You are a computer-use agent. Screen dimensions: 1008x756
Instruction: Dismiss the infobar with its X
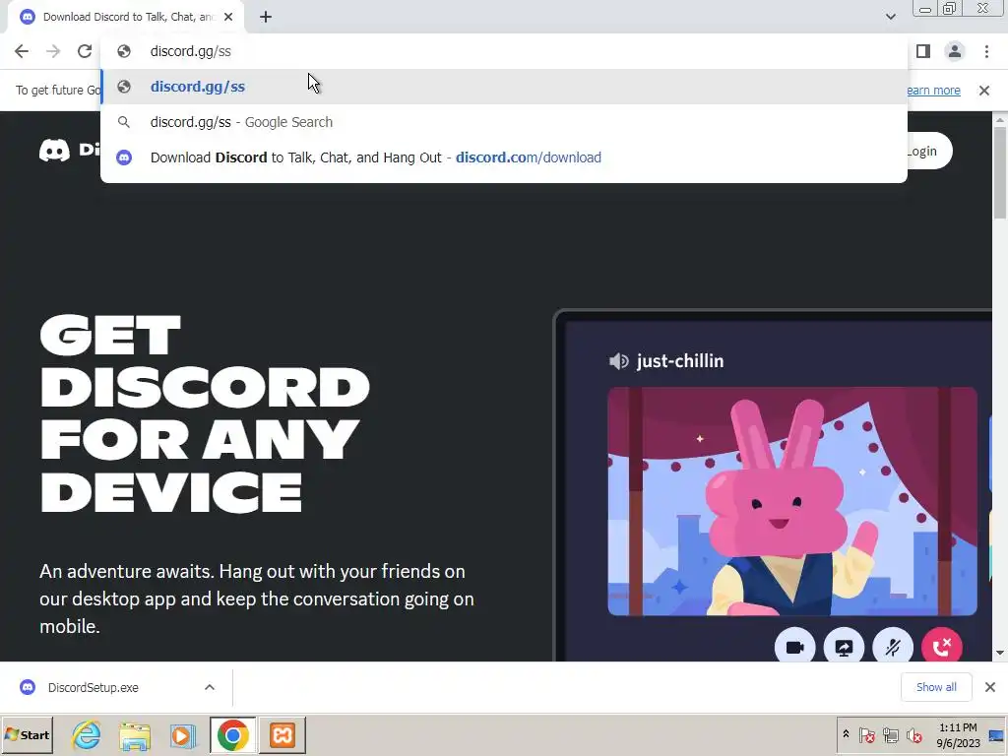pyautogui.click(x=984, y=91)
